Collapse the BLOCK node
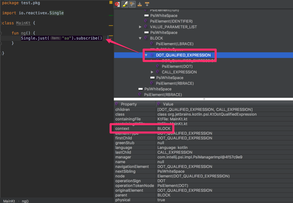Viewport: 293px width, 203px height. click(x=140, y=38)
